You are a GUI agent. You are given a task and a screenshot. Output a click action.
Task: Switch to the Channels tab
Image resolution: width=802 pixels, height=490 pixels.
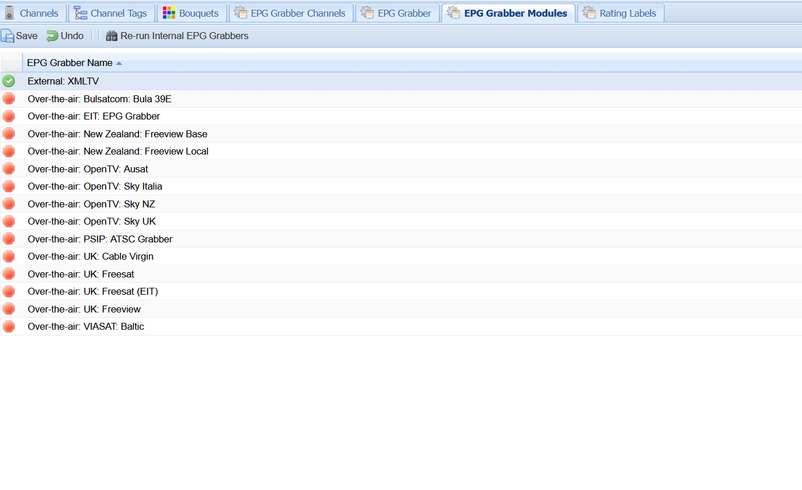coord(33,13)
